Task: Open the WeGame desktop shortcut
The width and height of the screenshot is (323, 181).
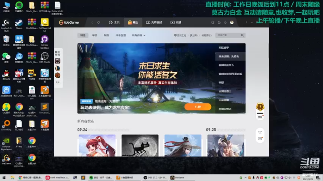Action: (6, 159)
